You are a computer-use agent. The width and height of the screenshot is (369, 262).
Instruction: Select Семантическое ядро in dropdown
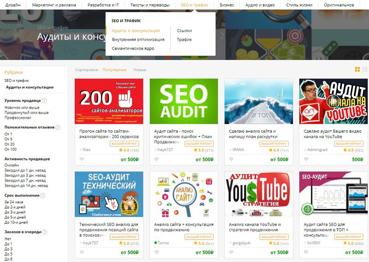(x=133, y=49)
